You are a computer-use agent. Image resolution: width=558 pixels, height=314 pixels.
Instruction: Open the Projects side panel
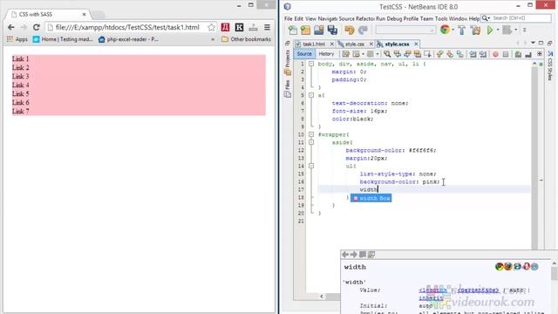[288, 63]
